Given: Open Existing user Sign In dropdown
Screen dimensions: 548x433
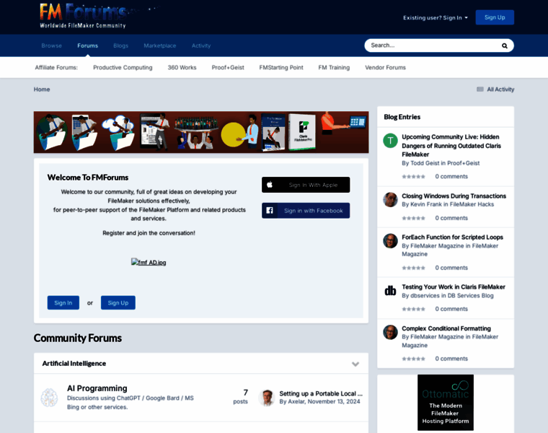Looking at the screenshot, I should (435, 18).
